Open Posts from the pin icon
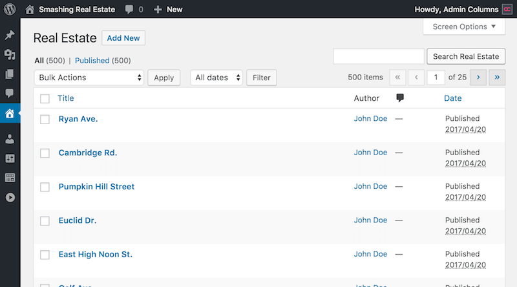The width and height of the screenshot is (517, 287). coord(10,35)
